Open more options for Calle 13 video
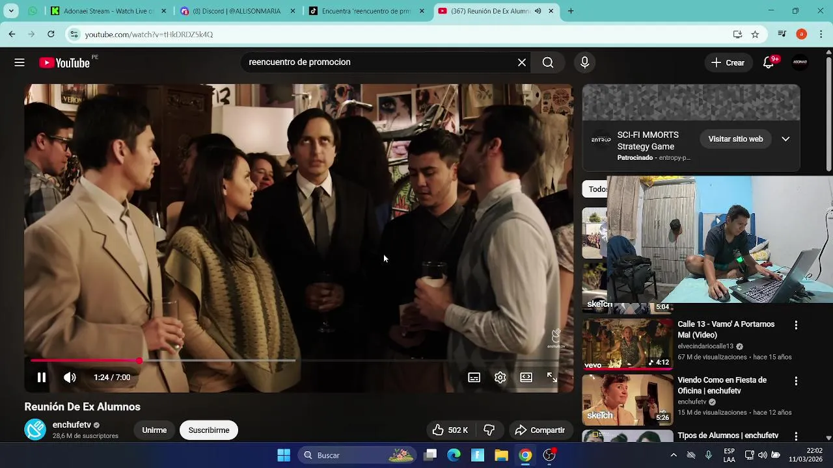Viewport: 833px width, 468px height. [x=796, y=325]
